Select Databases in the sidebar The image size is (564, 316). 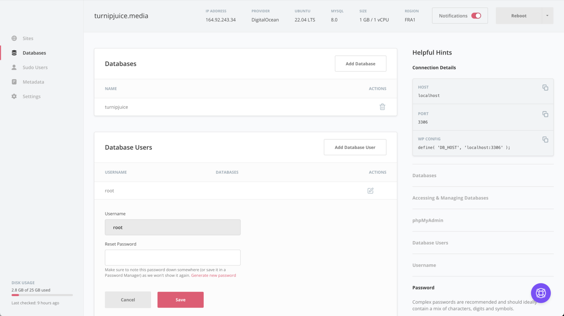34,53
